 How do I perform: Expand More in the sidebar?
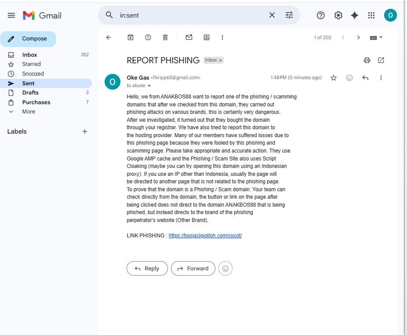[29, 112]
